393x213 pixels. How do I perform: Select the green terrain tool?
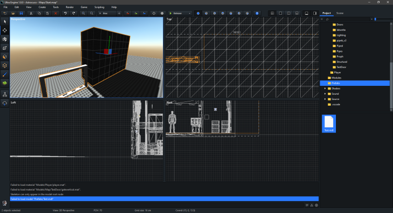[5, 83]
